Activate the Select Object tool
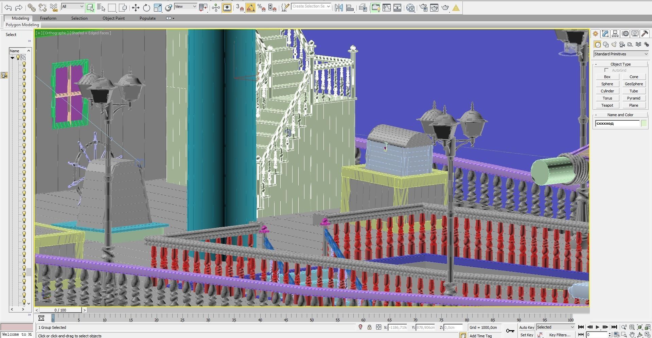 [x=90, y=7]
